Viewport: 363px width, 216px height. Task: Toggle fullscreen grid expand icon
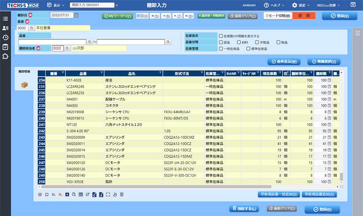click(x=108, y=195)
